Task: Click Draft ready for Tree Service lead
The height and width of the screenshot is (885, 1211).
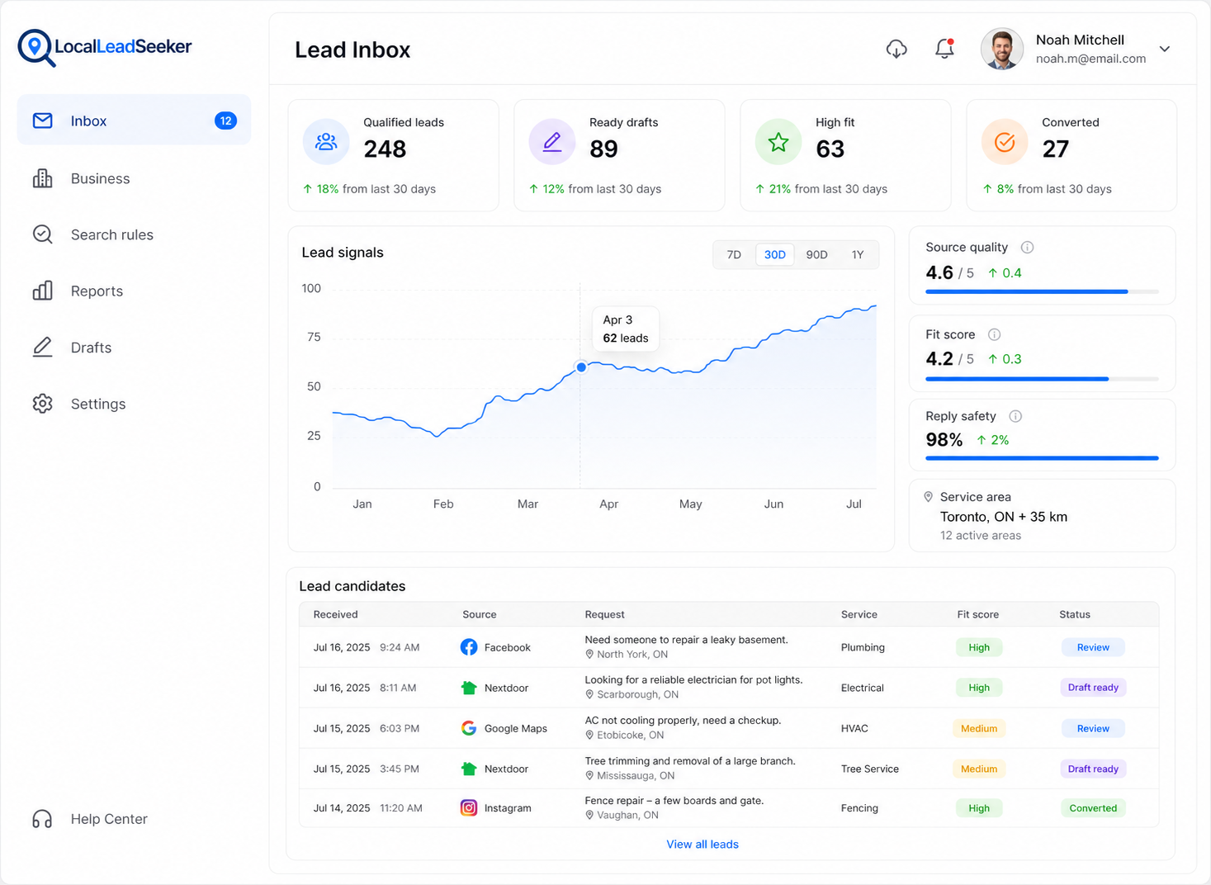Action: pos(1093,769)
